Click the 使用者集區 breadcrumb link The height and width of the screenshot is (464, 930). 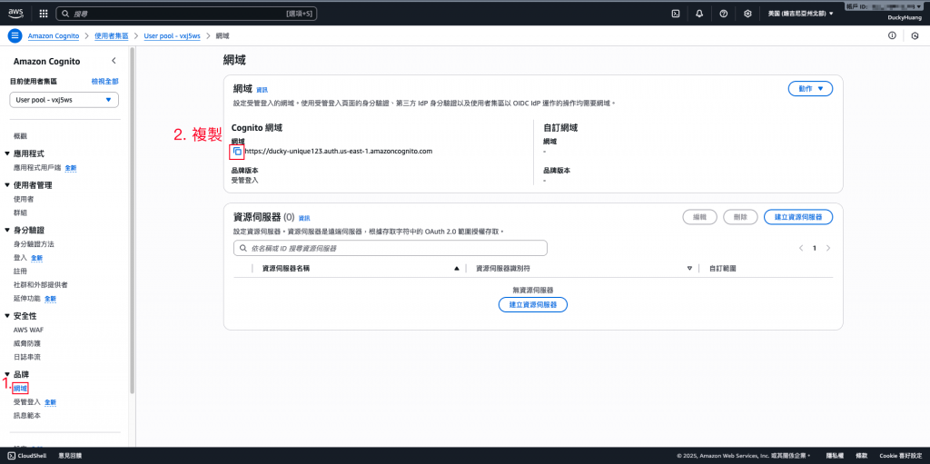click(112, 35)
